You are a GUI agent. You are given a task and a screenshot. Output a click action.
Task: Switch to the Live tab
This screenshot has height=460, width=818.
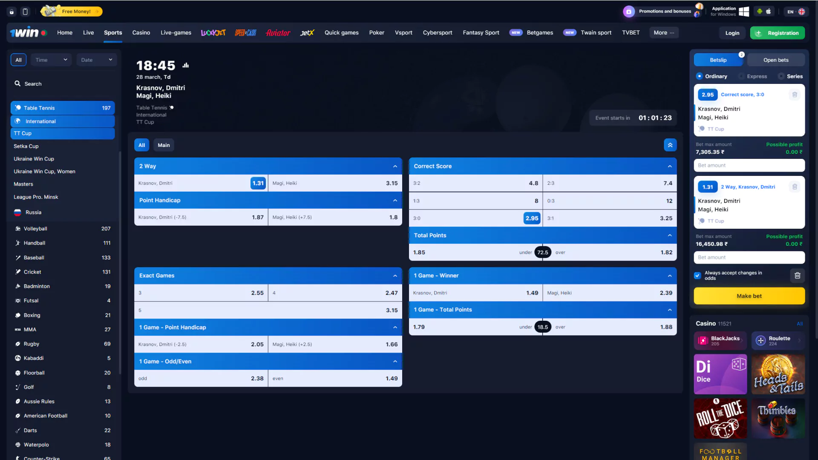(88, 32)
